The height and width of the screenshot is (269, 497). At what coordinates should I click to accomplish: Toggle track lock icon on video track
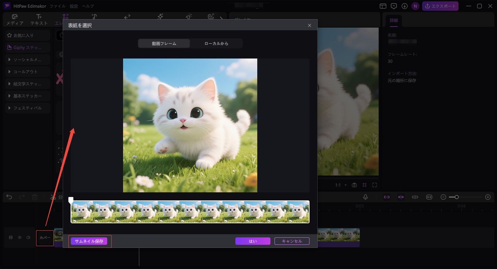click(x=11, y=237)
